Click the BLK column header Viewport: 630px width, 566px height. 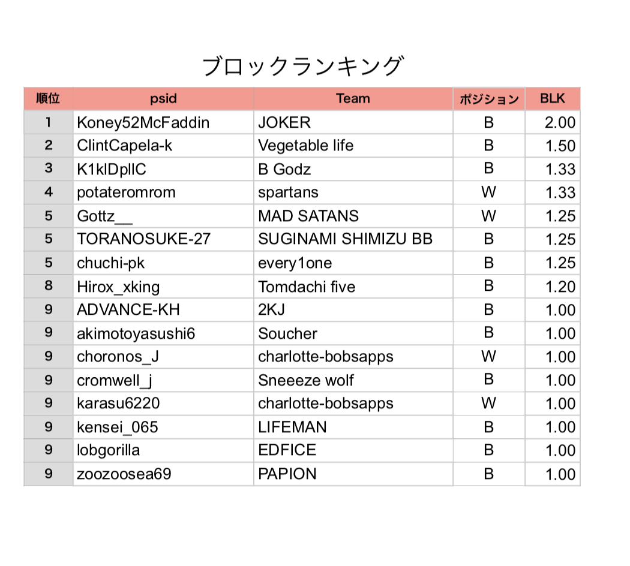pos(552,99)
